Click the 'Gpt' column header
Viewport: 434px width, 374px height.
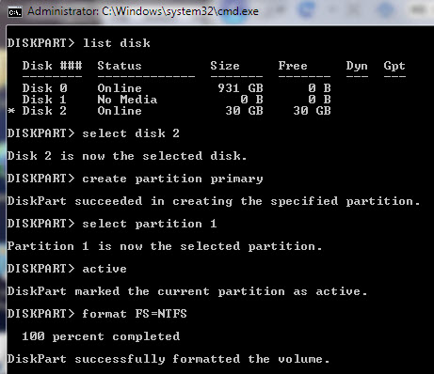[394, 67]
